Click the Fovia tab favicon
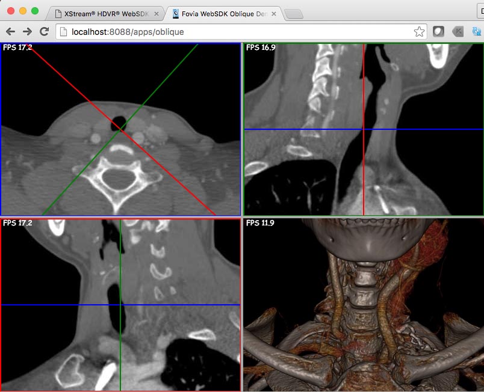 click(x=176, y=13)
